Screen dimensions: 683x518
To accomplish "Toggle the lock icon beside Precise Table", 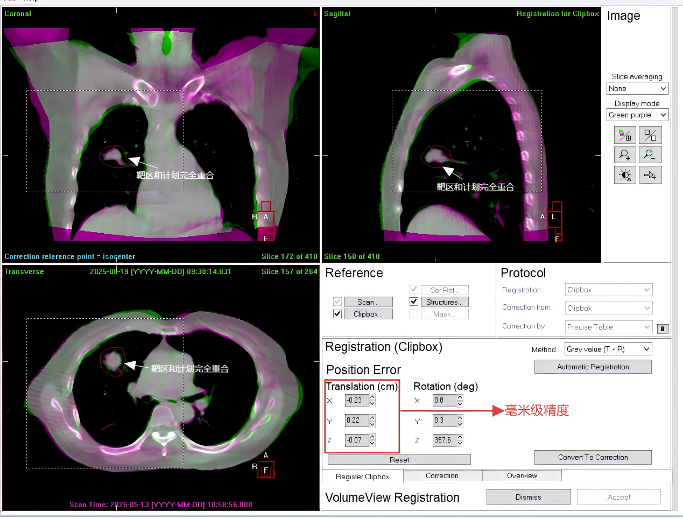I will click(x=663, y=328).
